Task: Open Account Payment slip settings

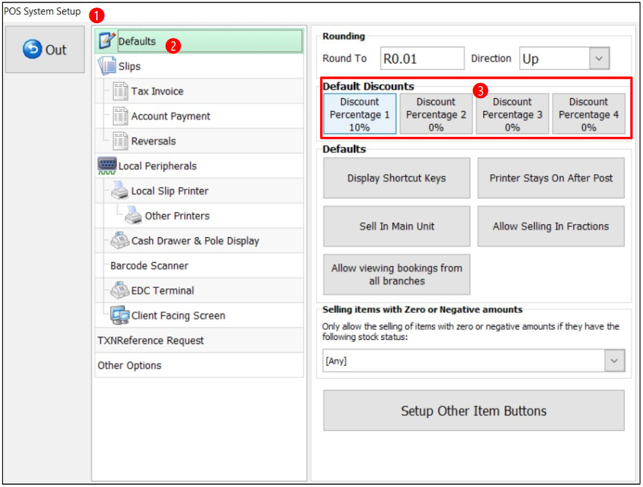Action: (x=199, y=116)
